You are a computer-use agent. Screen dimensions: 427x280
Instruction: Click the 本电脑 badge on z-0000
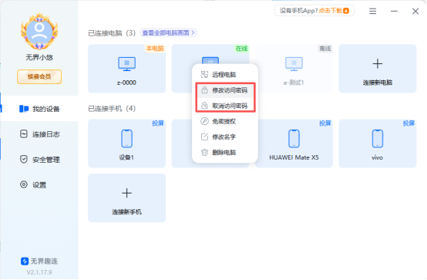click(x=155, y=49)
